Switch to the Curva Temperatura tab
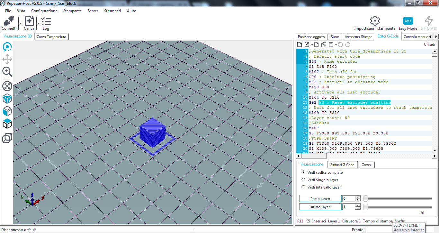Viewport: 439px width, 233px height. [51, 37]
